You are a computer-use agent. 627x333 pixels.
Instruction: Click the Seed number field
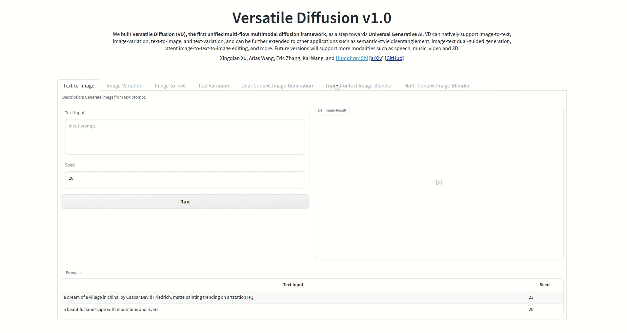(185, 178)
